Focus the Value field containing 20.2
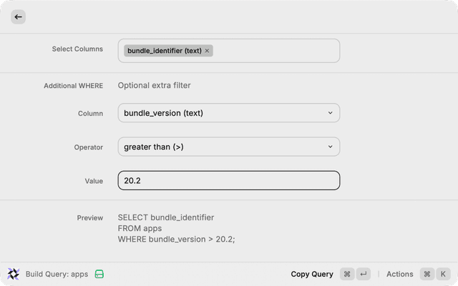This screenshot has height=286, width=458. point(228,181)
